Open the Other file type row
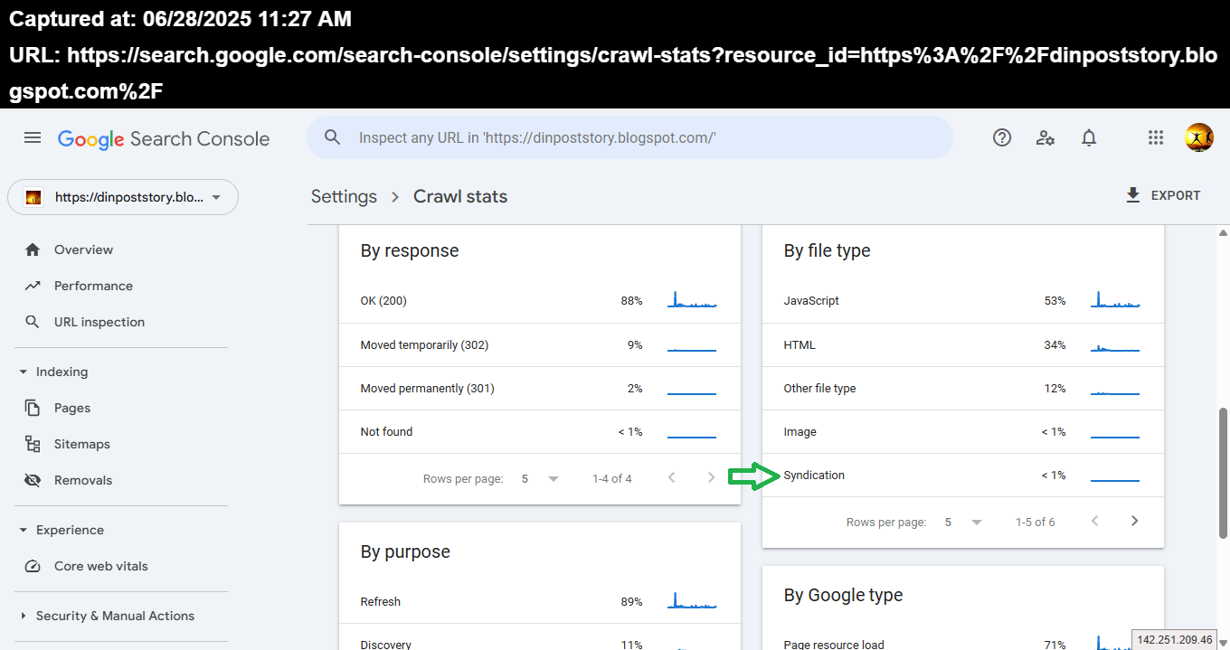This screenshot has width=1230, height=650. [x=963, y=389]
